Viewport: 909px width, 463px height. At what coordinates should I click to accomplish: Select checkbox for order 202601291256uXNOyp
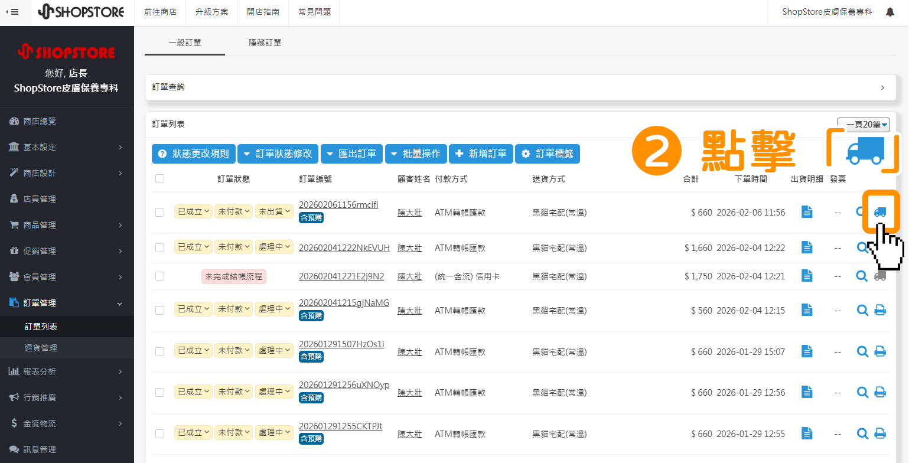point(159,392)
